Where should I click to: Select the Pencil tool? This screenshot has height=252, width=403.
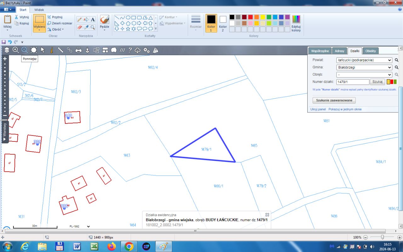pyautogui.click(x=80, y=20)
